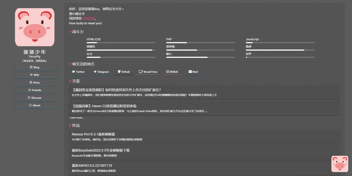Open the Friends page
The width and height of the screenshot is (352, 176).
coord(35,90)
